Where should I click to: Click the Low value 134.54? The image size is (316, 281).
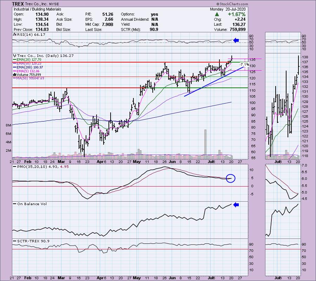coord(42,24)
